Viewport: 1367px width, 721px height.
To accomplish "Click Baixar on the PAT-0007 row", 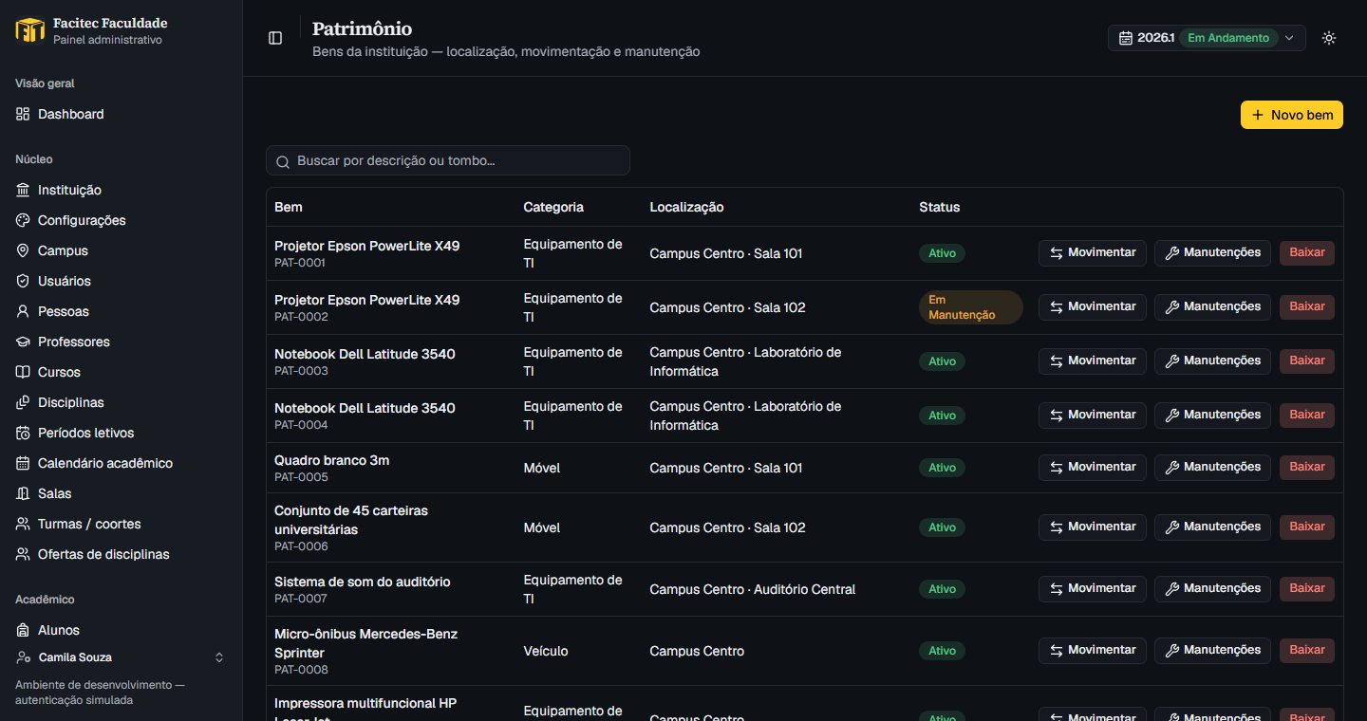I will point(1307,588).
